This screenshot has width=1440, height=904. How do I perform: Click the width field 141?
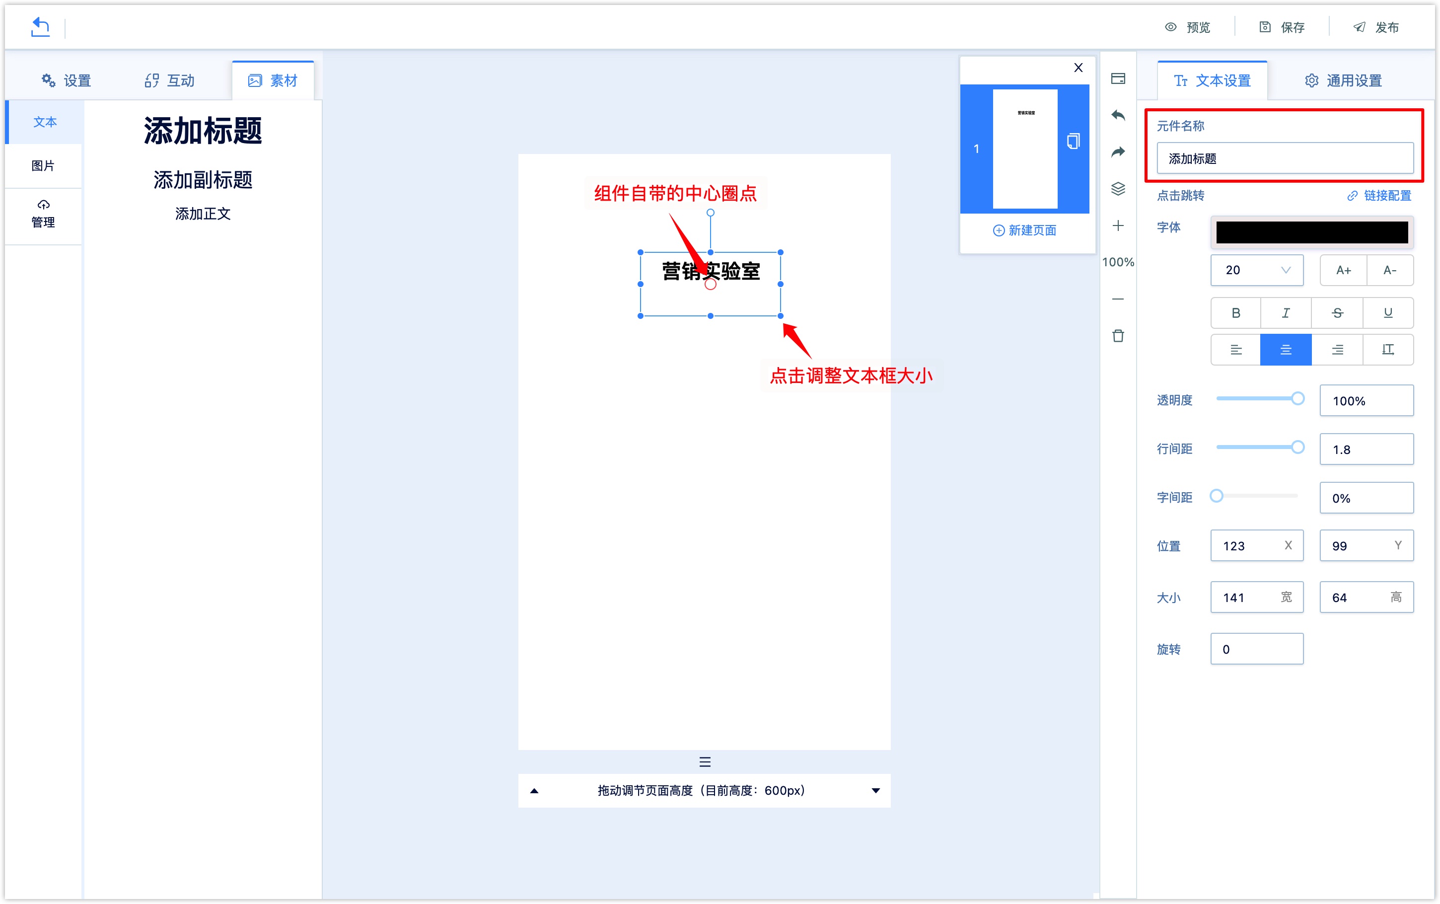click(1257, 597)
